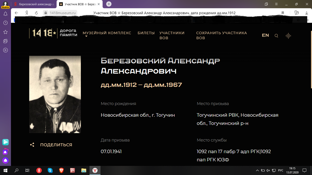Open Alice voice assistant in sidebar
This screenshot has height=175, width=312.
tap(5, 160)
